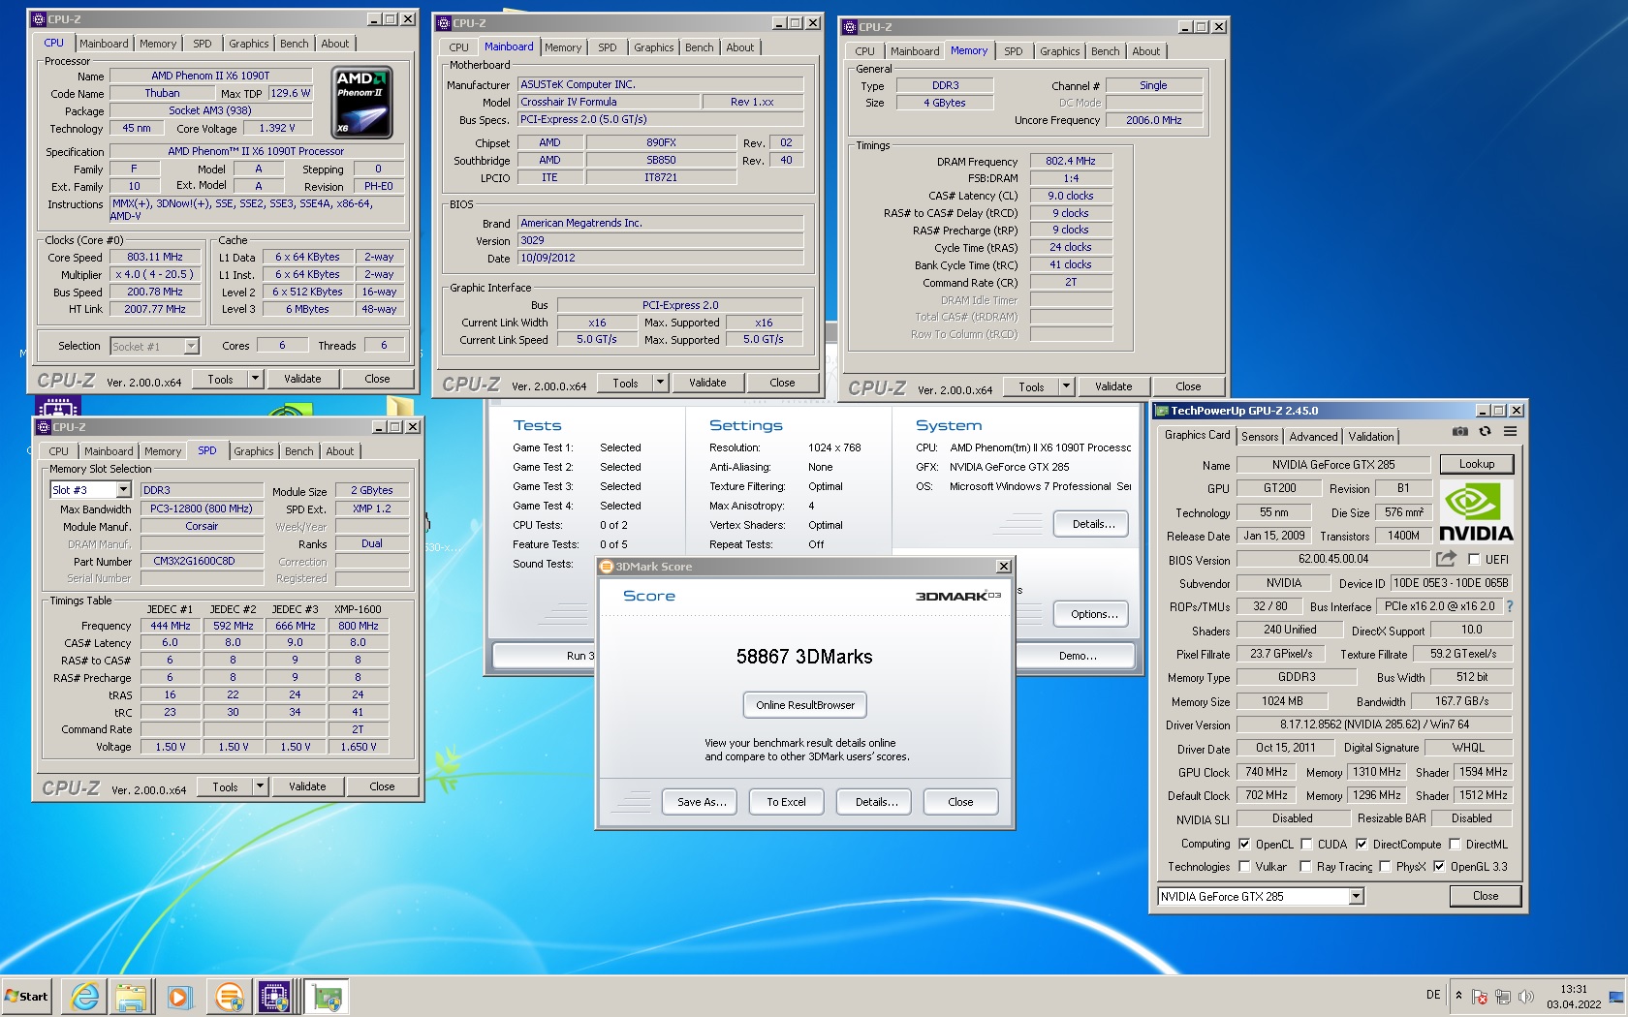Open the Socket #1 selection dropdown
This screenshot has height=1017, width=1628.
(x=191, y=346)
